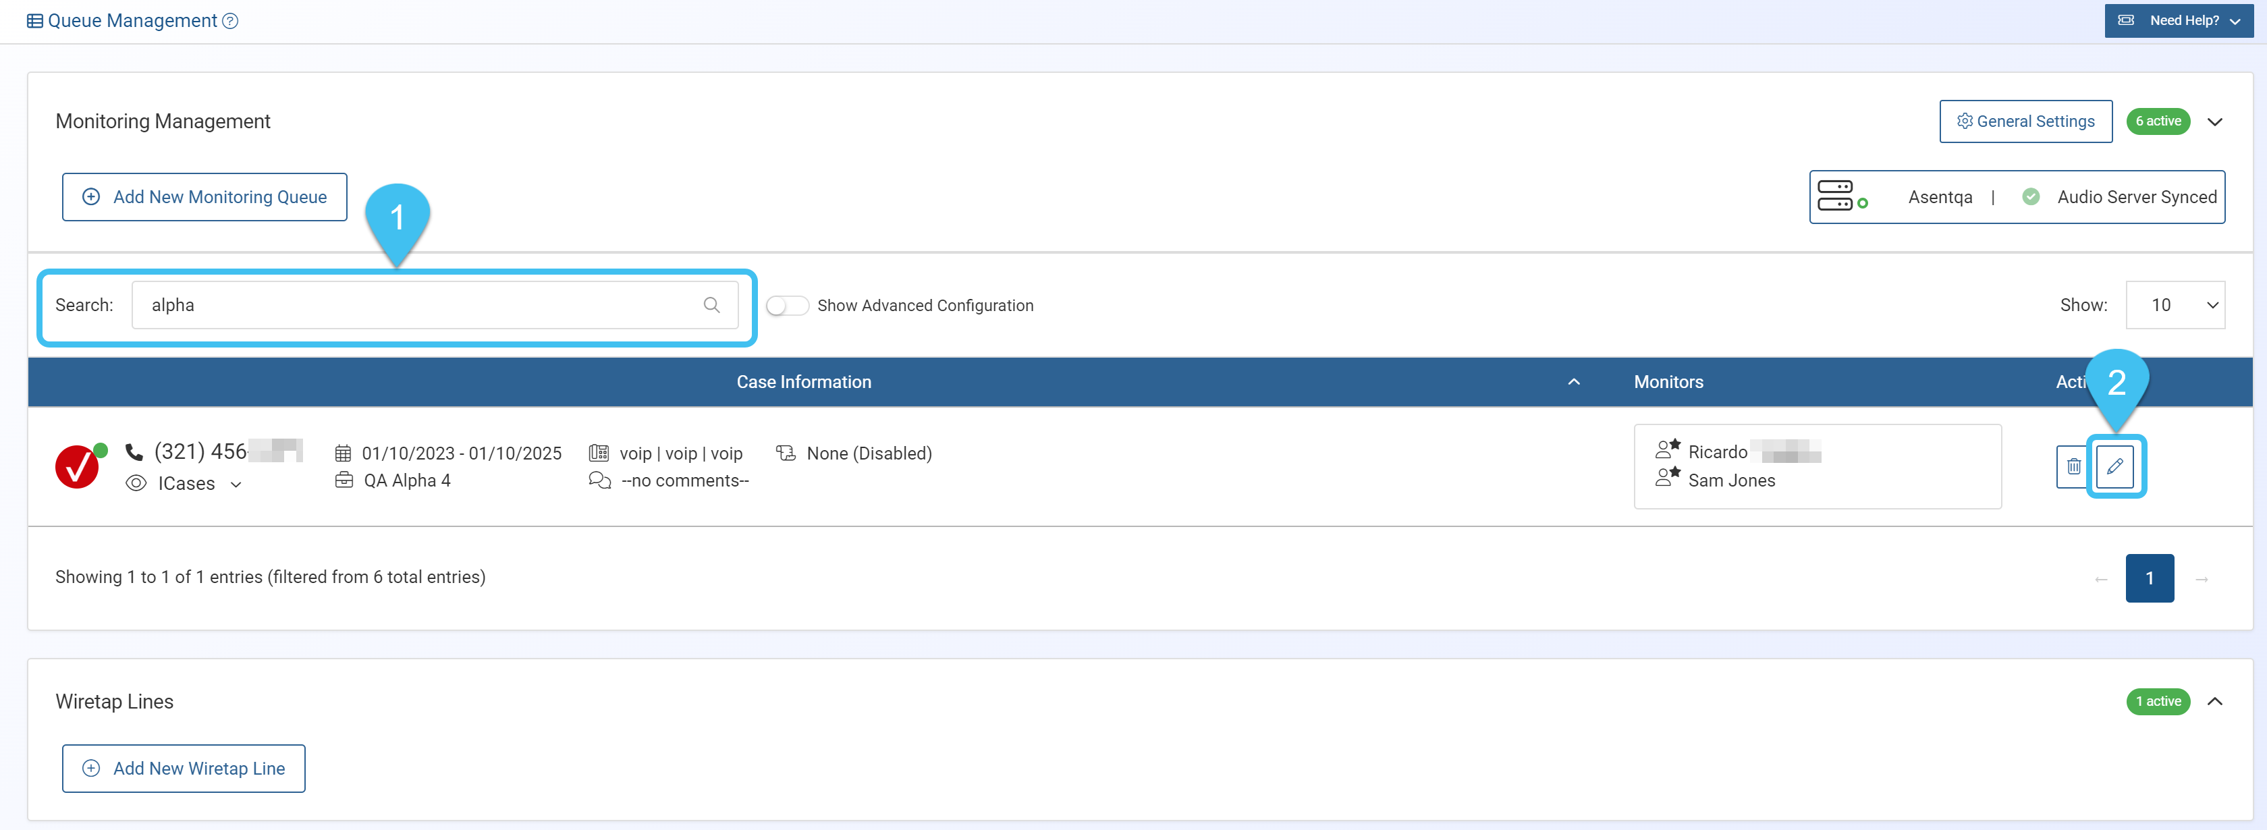
Task: Click into the Search text field
Action: (x=422, y=306)
